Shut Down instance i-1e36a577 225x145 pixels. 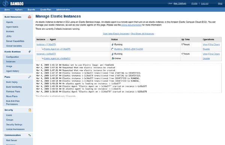pyautogui.click(x=214, y=54)
